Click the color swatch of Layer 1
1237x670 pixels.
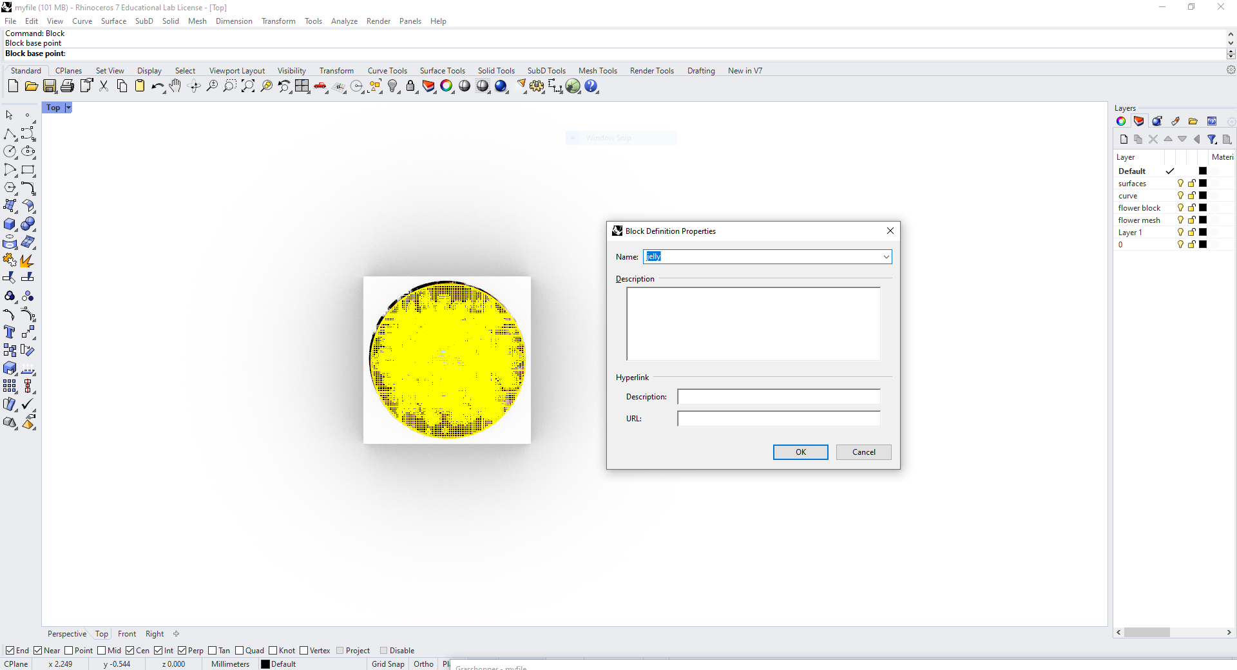pos(1203,233)
